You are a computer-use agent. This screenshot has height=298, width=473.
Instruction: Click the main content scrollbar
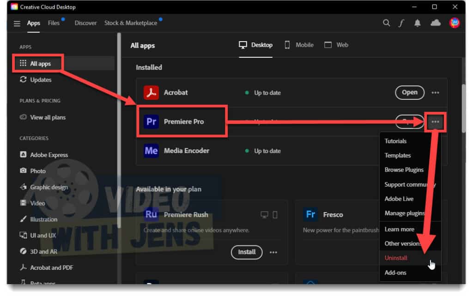point(463,109)
